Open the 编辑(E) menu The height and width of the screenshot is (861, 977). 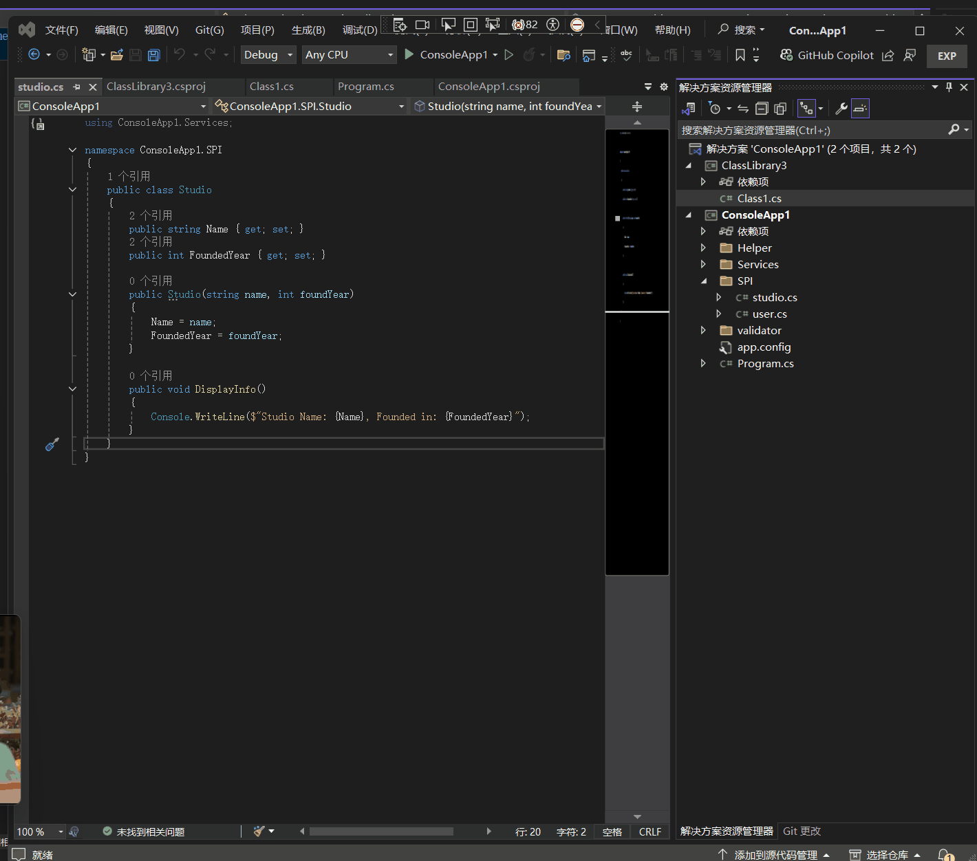pos(111,30)
